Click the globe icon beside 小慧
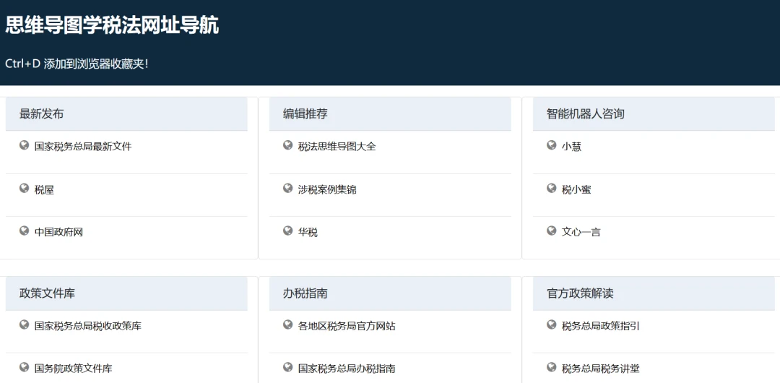 [x=551, y=145]
